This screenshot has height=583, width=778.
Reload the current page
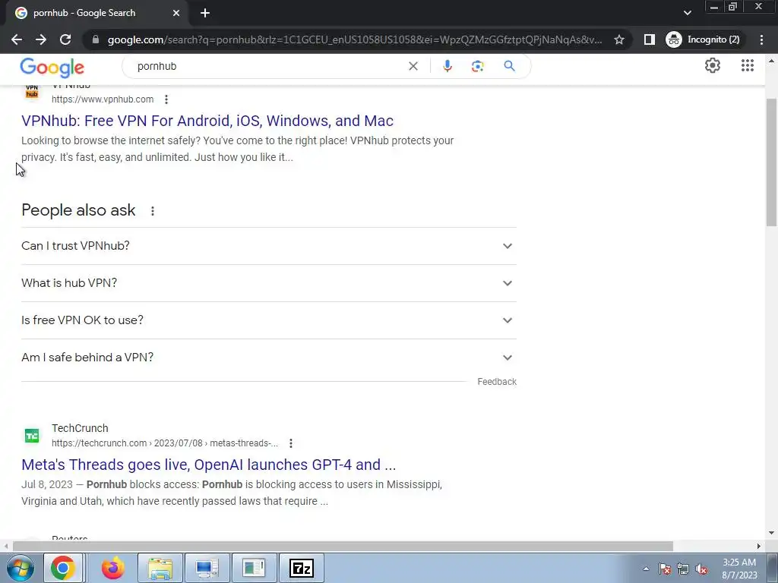(x=65, y=39)
